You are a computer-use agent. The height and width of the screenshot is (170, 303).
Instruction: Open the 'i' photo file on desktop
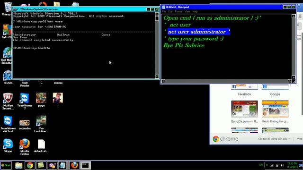pyautogui.click(x=58, y=100)
